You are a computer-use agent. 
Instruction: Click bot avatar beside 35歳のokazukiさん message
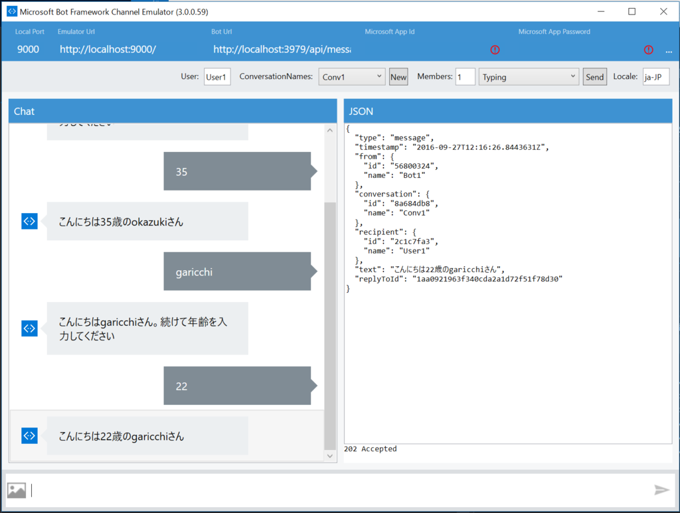point(29,222)
